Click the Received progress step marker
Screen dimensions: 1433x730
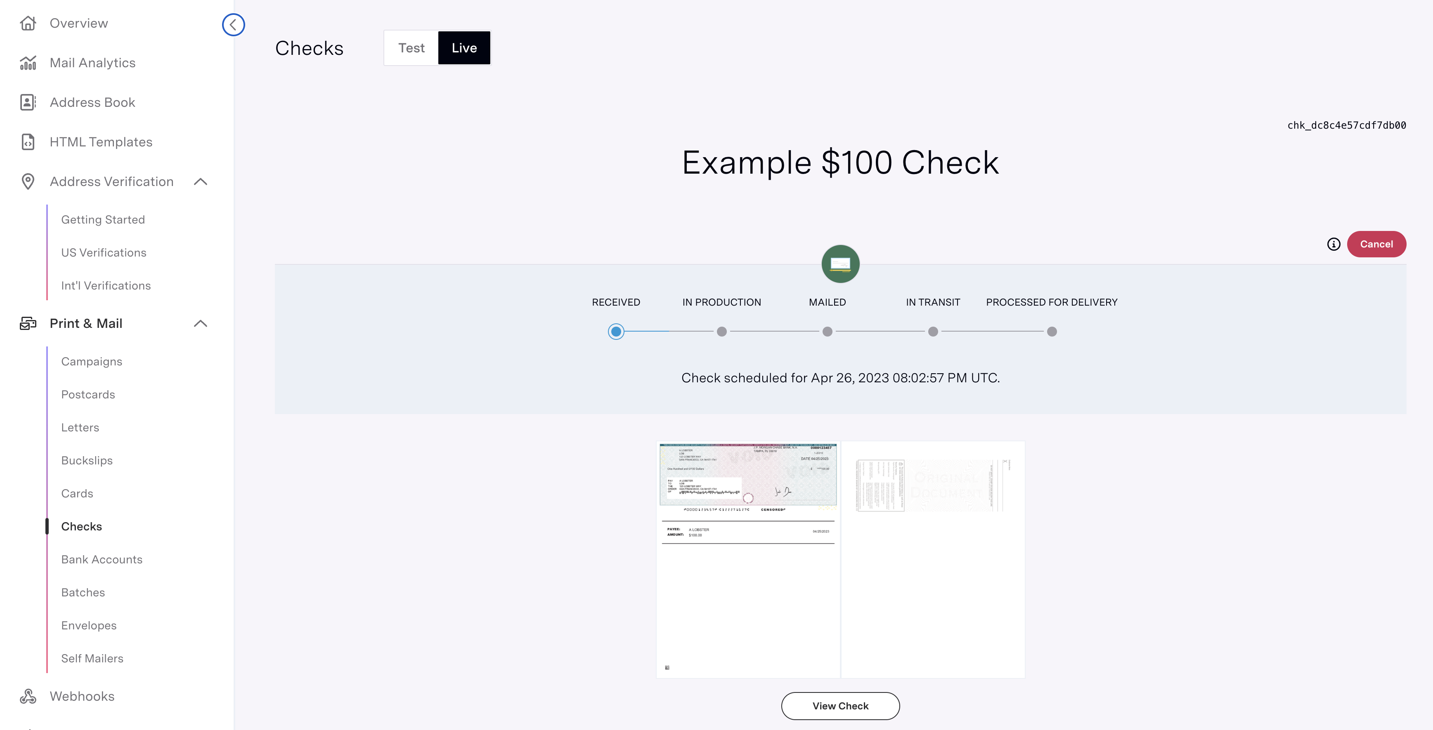pyautogui.click(x=616, y=332)
